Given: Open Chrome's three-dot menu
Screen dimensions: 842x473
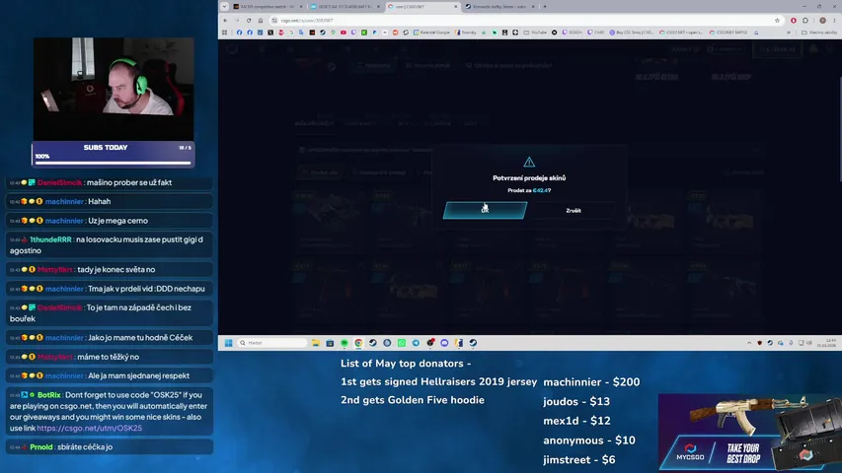Looking at the screenshot, I should tap(834, 21).
